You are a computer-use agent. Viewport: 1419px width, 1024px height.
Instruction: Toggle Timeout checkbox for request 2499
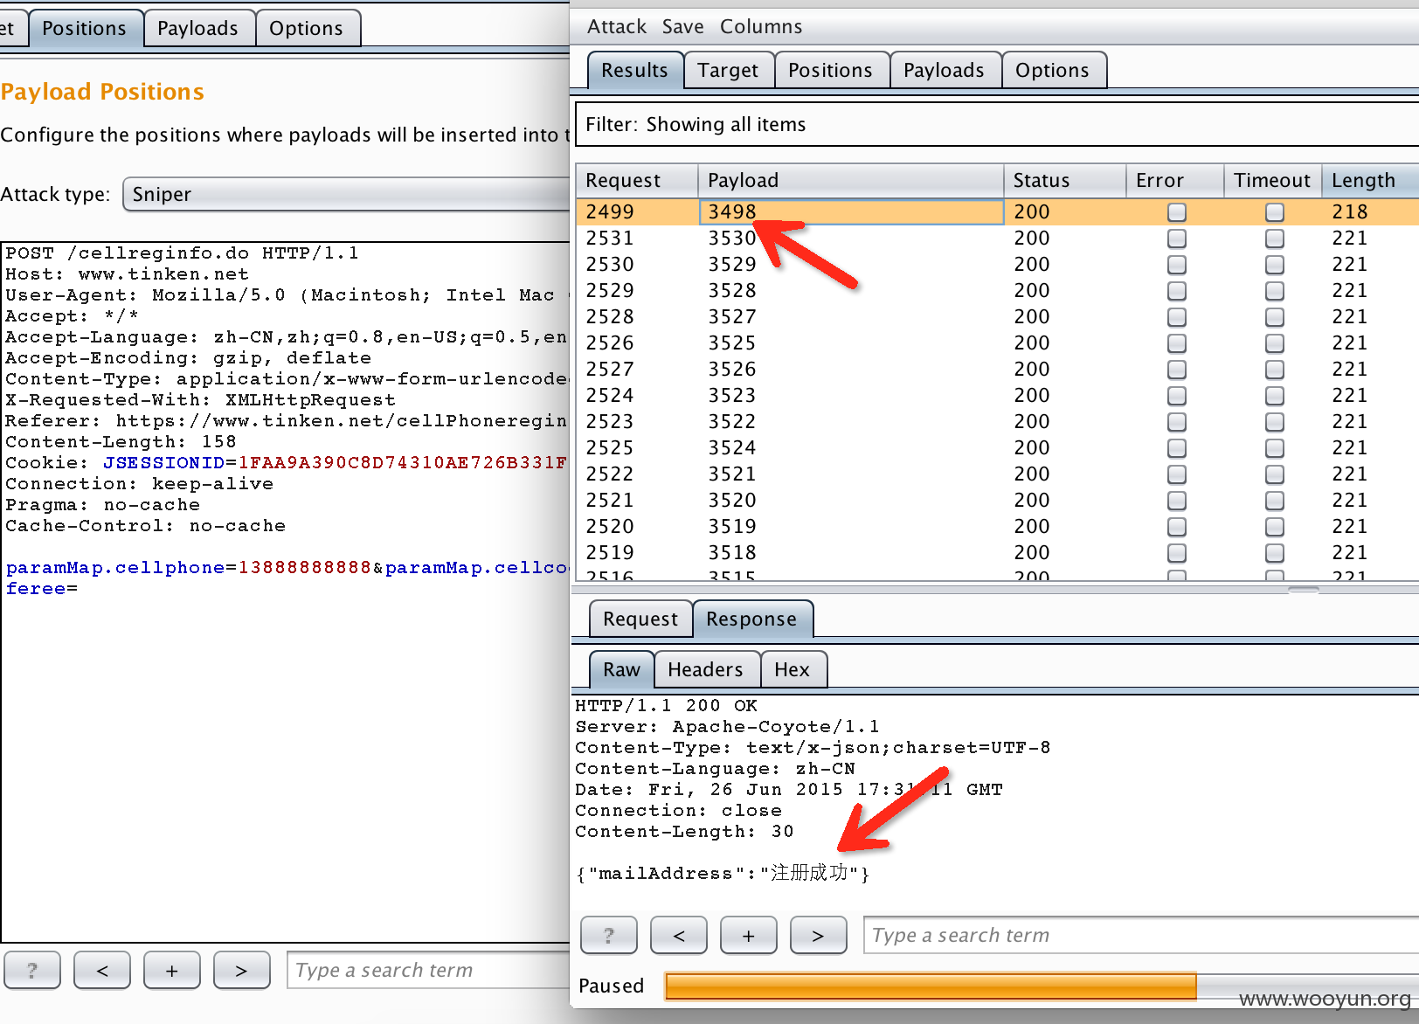[1275, 211]
